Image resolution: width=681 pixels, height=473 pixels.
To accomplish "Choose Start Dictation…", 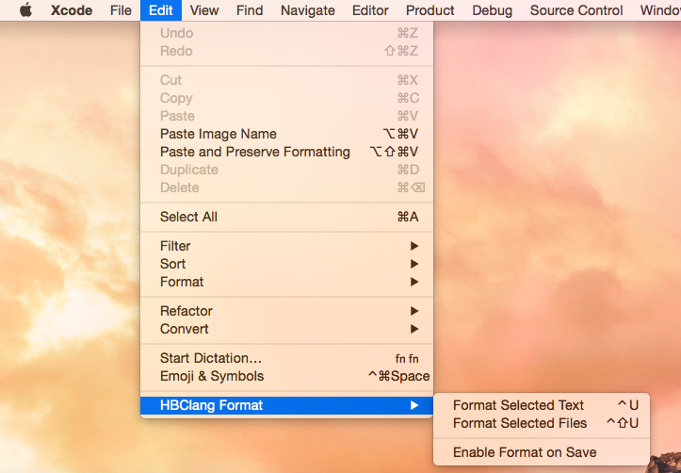I will click(x=286, y=358).
